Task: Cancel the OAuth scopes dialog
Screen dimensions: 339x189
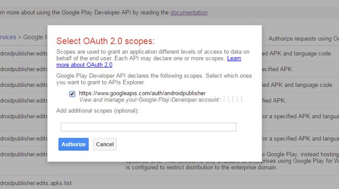Action: (x=105, y=144)
